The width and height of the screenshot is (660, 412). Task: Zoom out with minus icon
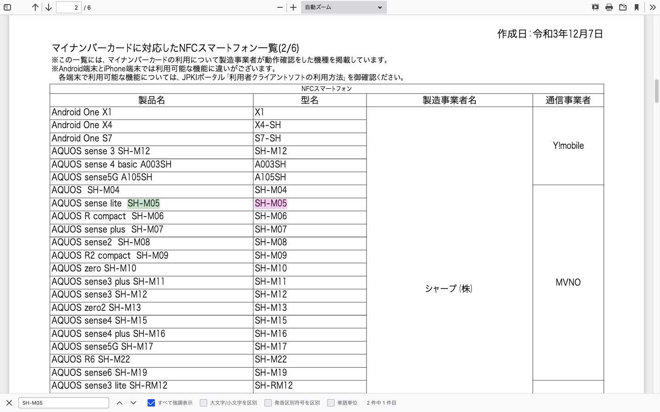(280, 7)
